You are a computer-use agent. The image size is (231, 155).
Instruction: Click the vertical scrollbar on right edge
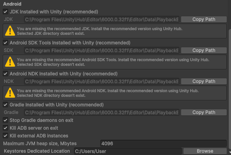click(230, 89)
